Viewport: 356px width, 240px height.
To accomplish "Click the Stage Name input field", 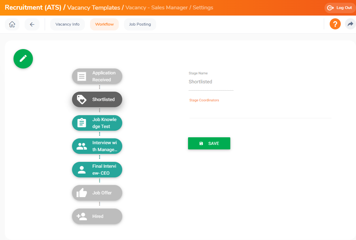I will pyautogui.click(x=211, y=82).
